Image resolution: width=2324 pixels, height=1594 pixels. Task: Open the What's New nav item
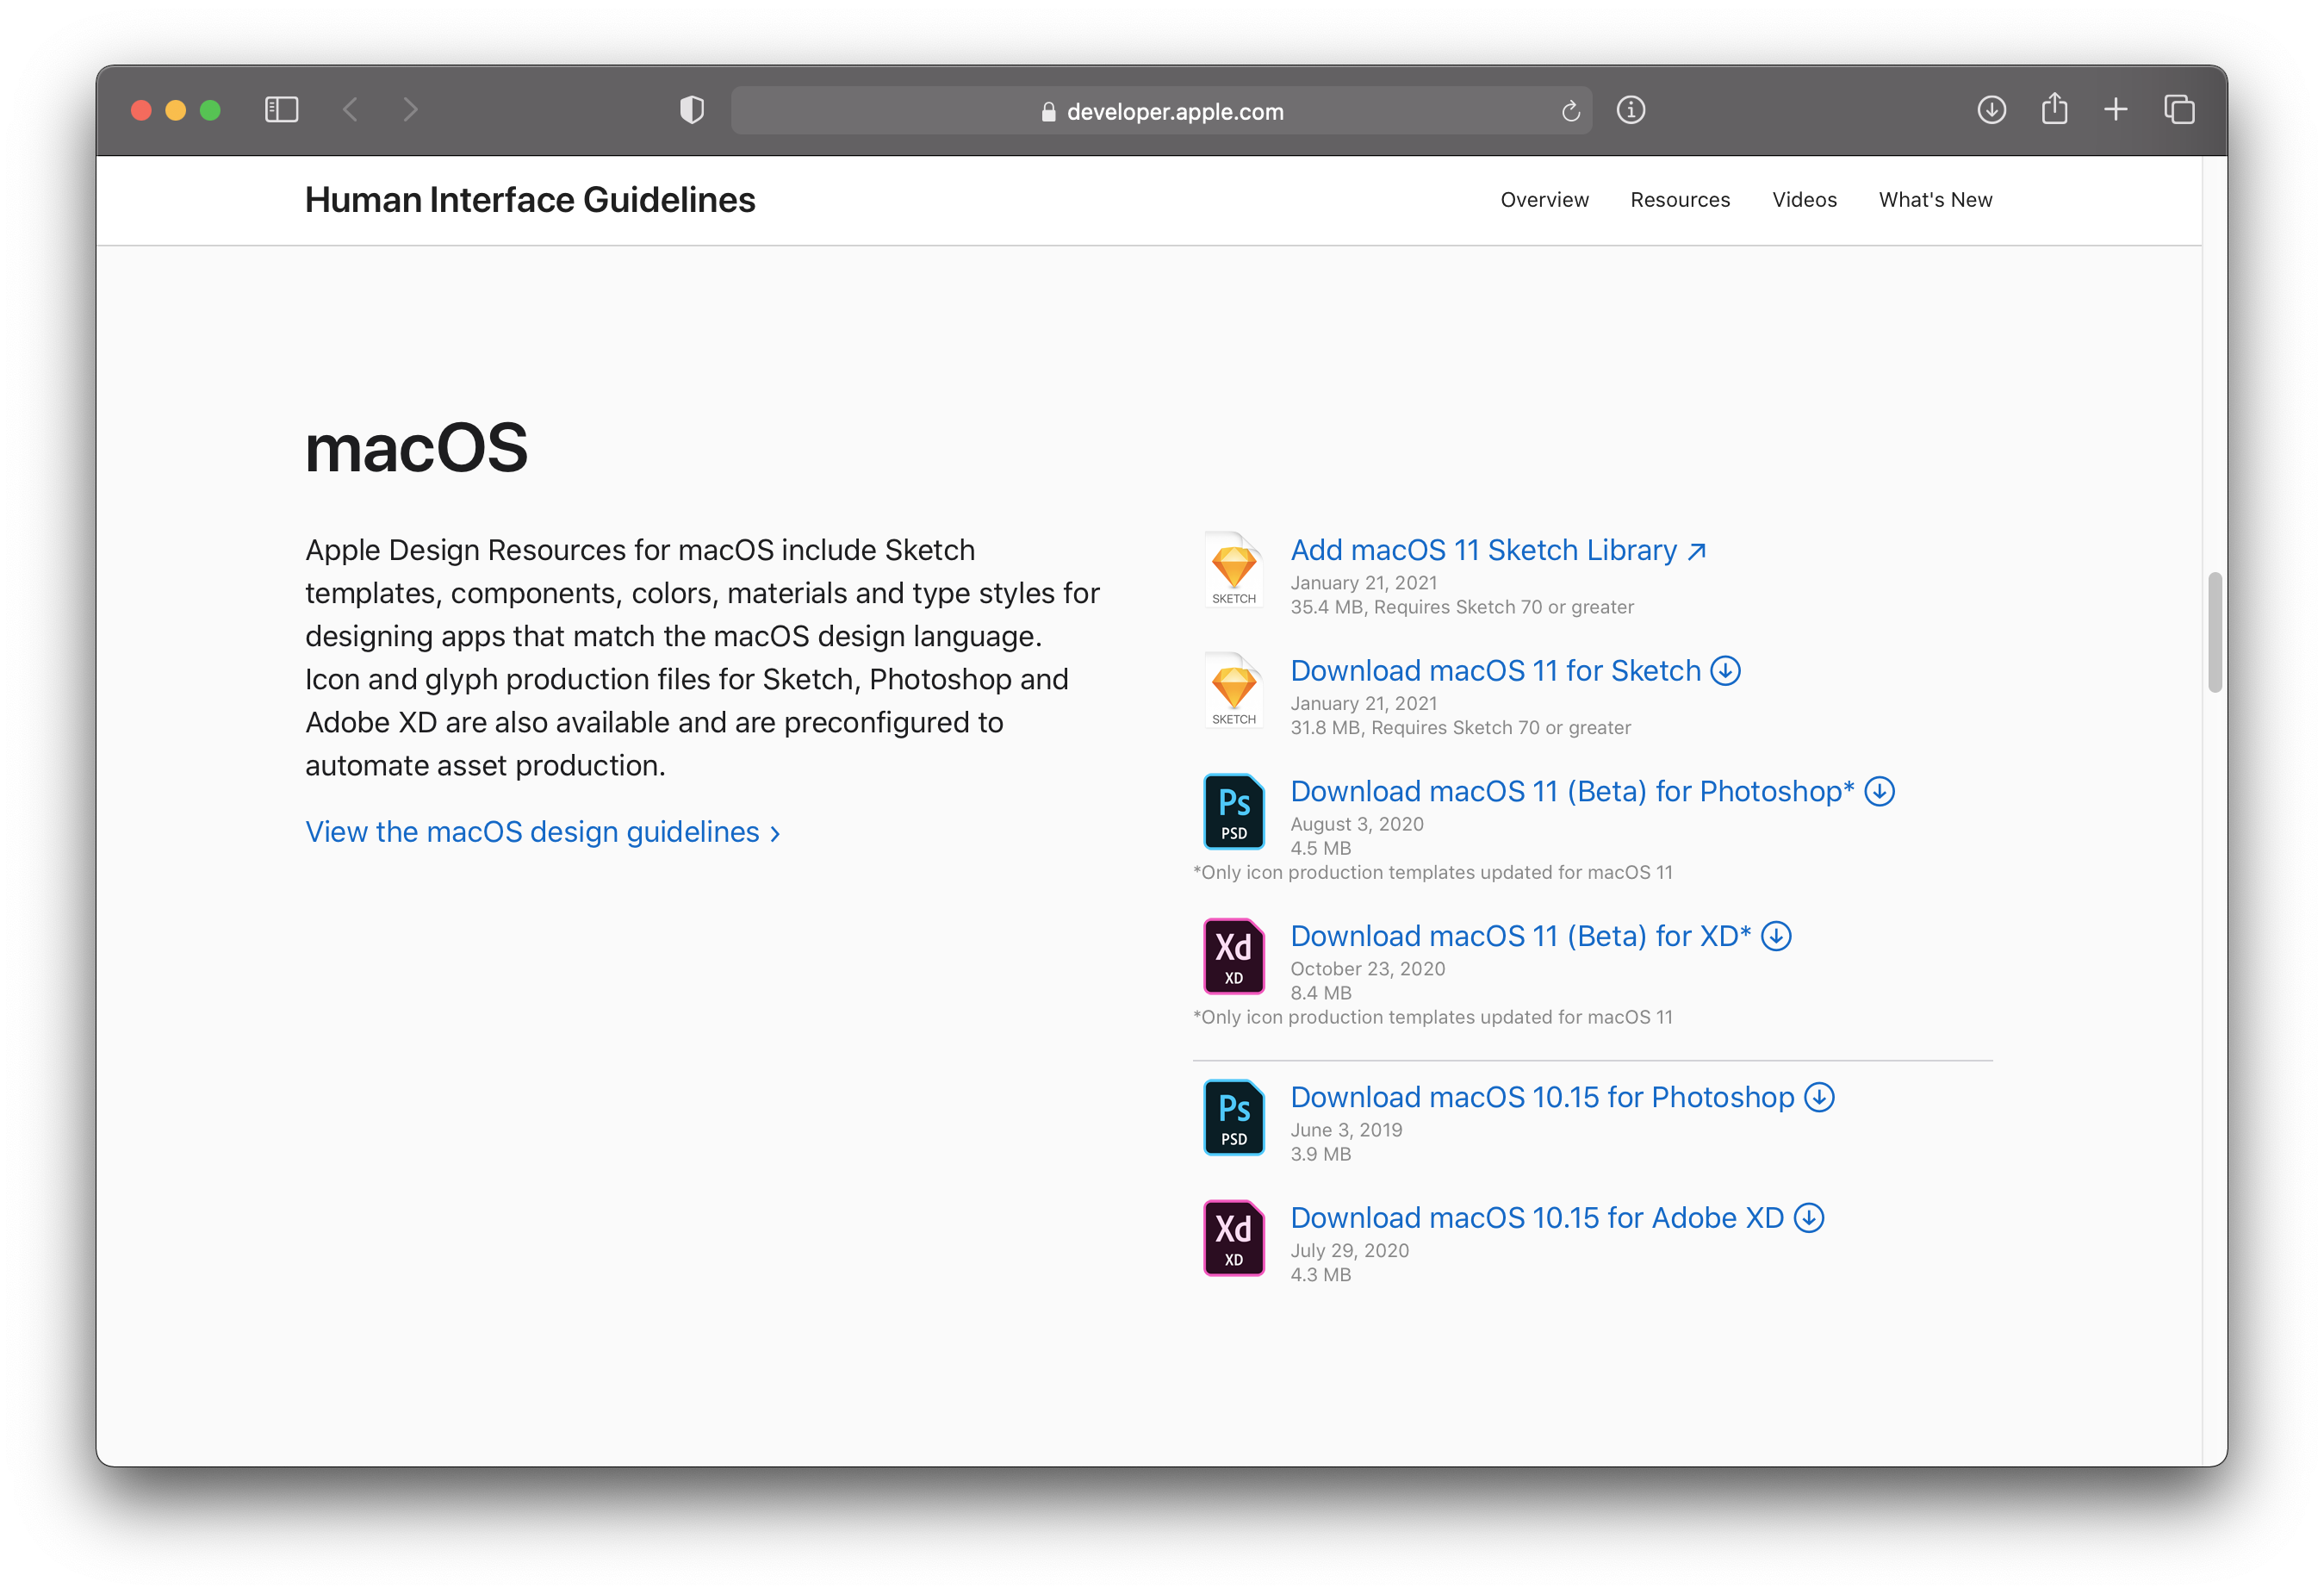click(x=1935, y=200)
